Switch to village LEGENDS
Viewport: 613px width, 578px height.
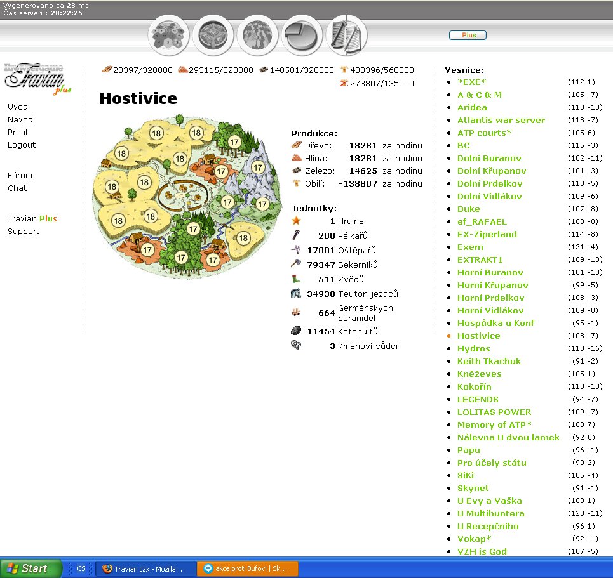[x=478, y=399]
